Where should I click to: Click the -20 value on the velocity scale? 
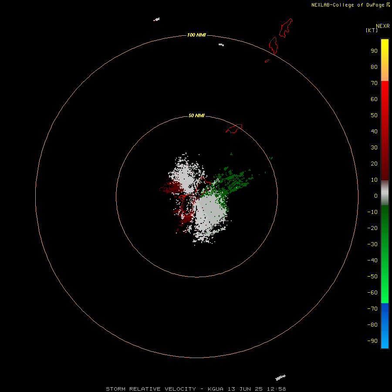[x=372, y=228]
